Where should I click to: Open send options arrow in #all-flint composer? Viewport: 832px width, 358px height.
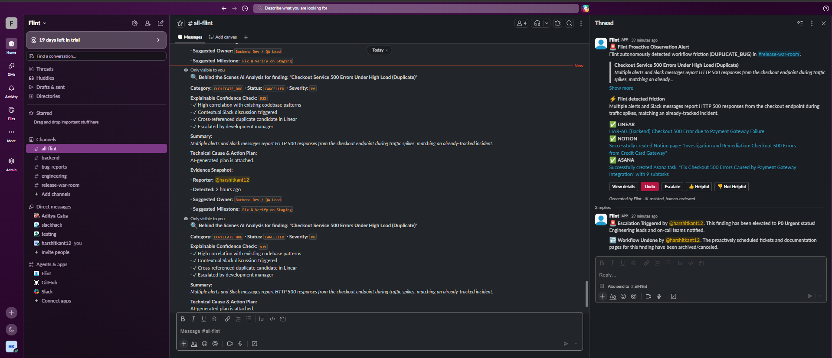[x=576, y=344]
